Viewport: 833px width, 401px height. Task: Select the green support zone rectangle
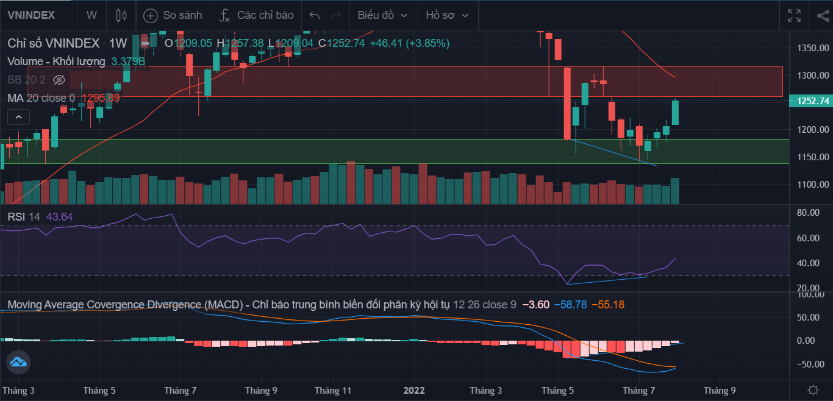pyautogui.click(x=394, y=151)
